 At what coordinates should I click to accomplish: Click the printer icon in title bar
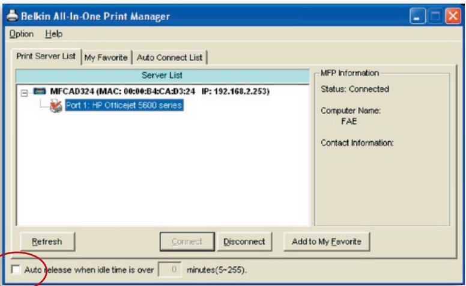tap(12, 15)
